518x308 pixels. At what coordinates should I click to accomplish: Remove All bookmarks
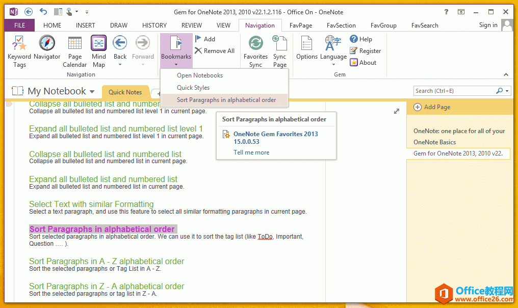click(x=215, y=51)
